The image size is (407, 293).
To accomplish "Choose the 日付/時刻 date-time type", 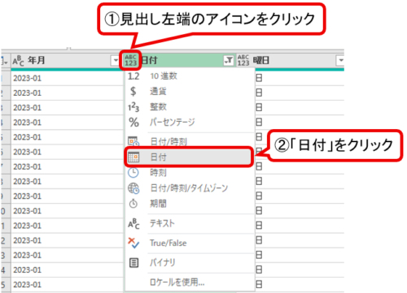I will pyautogui.click(x=190, y=141).
